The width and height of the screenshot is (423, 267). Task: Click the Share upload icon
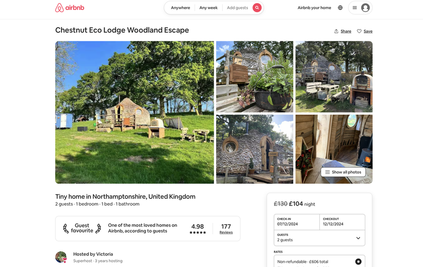point(336,31)
